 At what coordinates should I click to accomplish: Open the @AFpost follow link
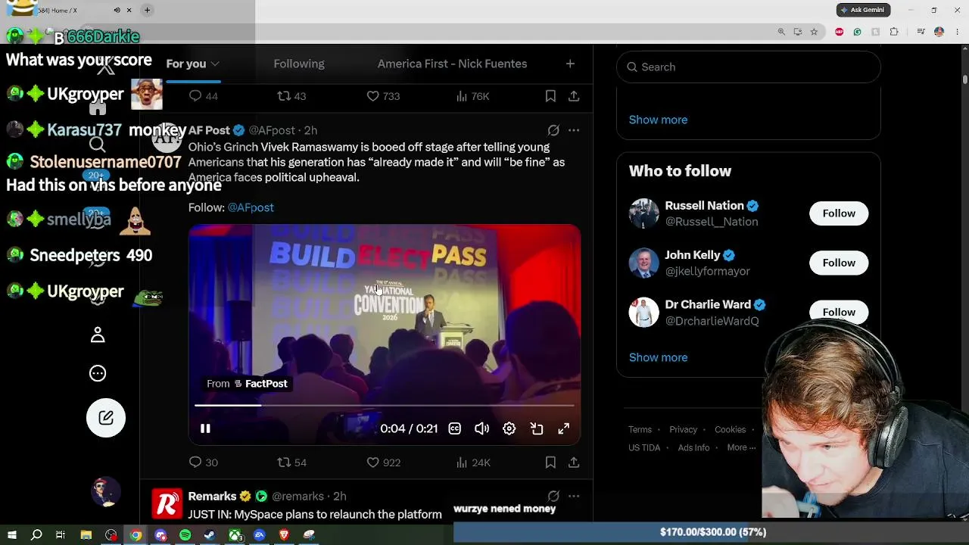click(x=251, y=207)
